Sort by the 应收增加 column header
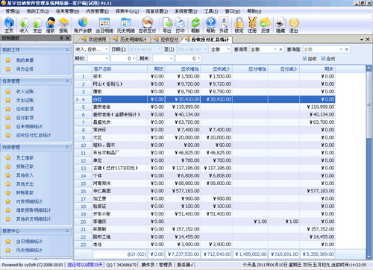This screenshot has height=270, width=373. 183,69
